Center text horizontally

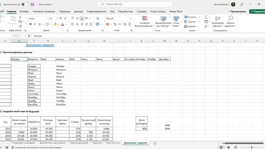click(x=77, y=24)
